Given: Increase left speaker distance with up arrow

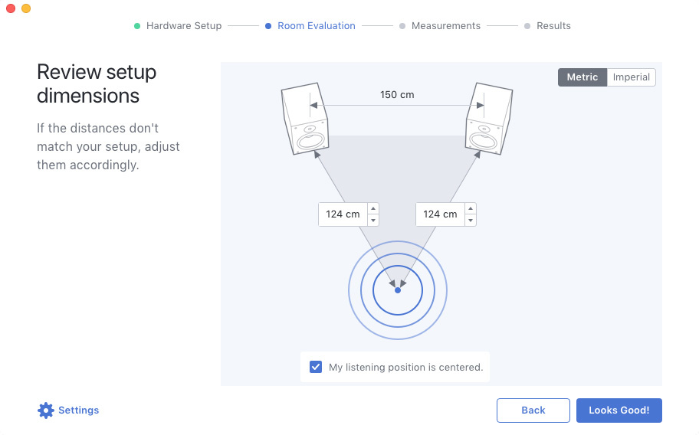Looking at the screenshot, I should pyautogui.click(x=373, y=208).
